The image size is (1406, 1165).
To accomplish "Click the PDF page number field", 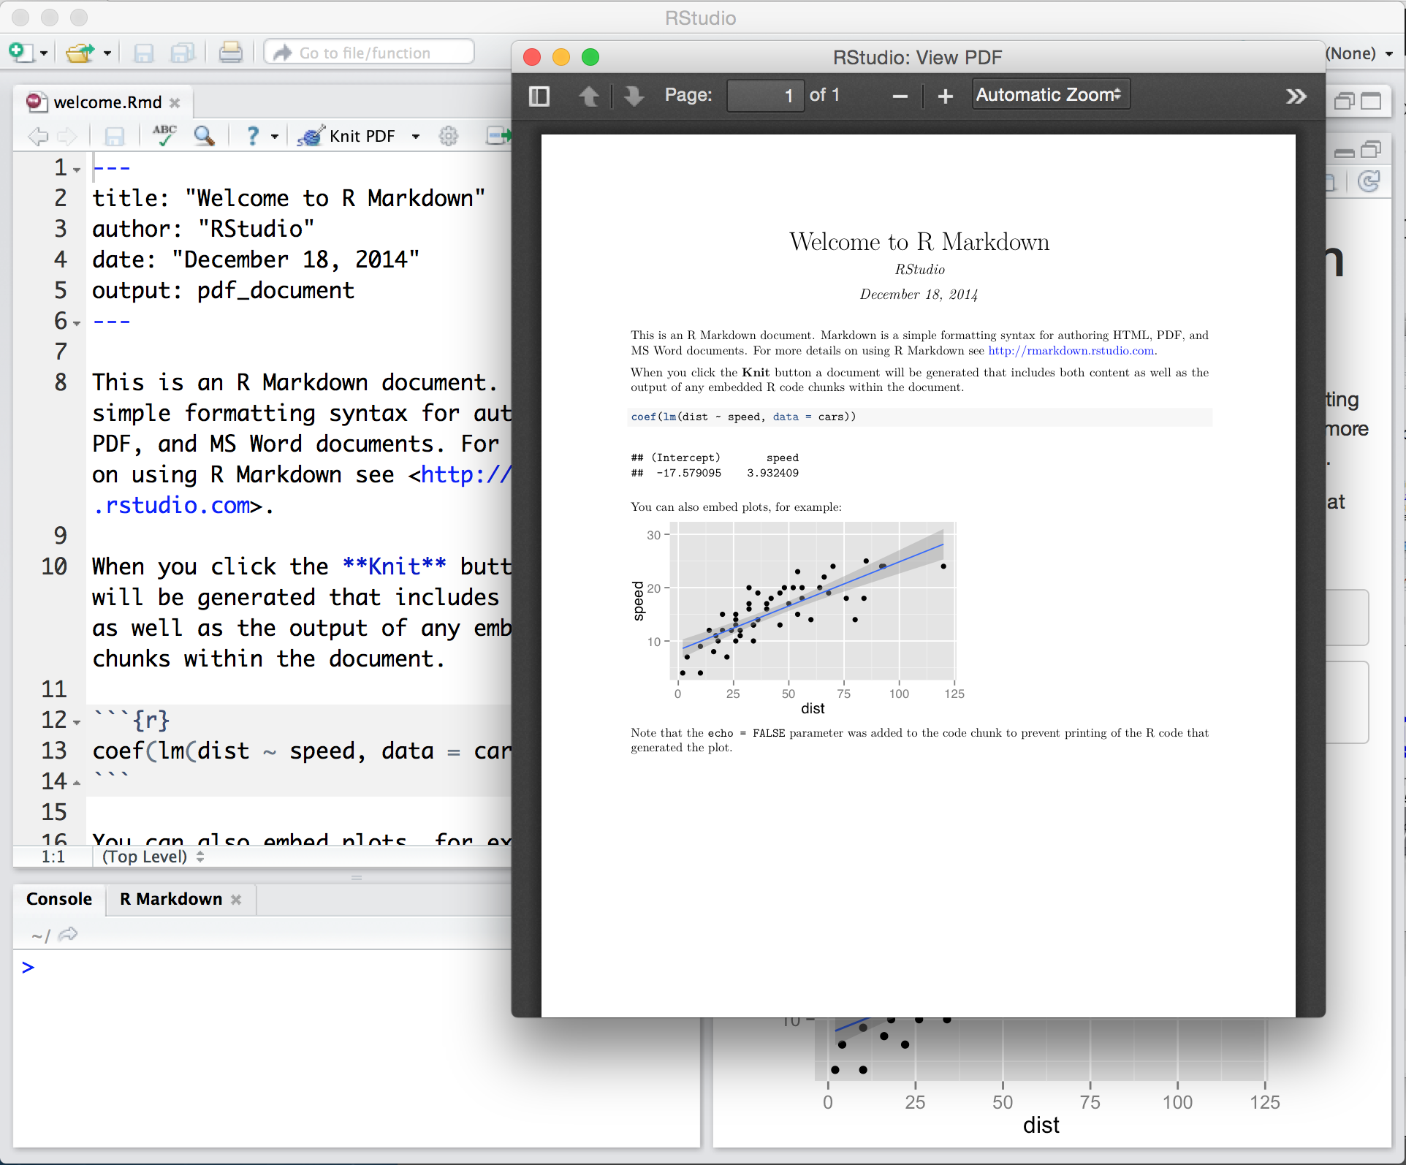I will [x=765, y=96].
